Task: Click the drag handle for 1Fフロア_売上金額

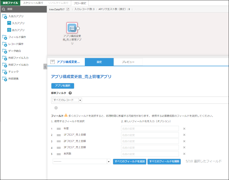Action: point(59,135)
